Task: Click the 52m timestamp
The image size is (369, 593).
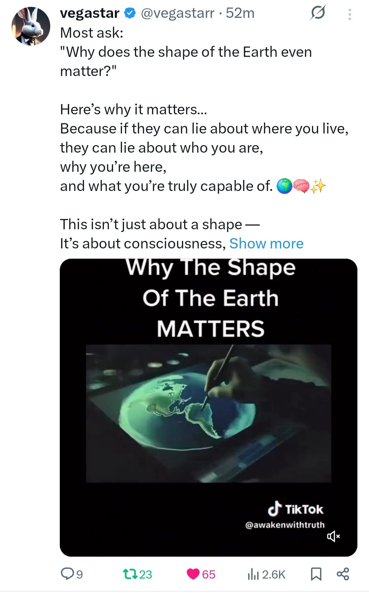Action: 240,13
